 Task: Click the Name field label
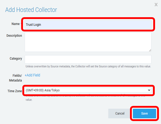(16, 24)
